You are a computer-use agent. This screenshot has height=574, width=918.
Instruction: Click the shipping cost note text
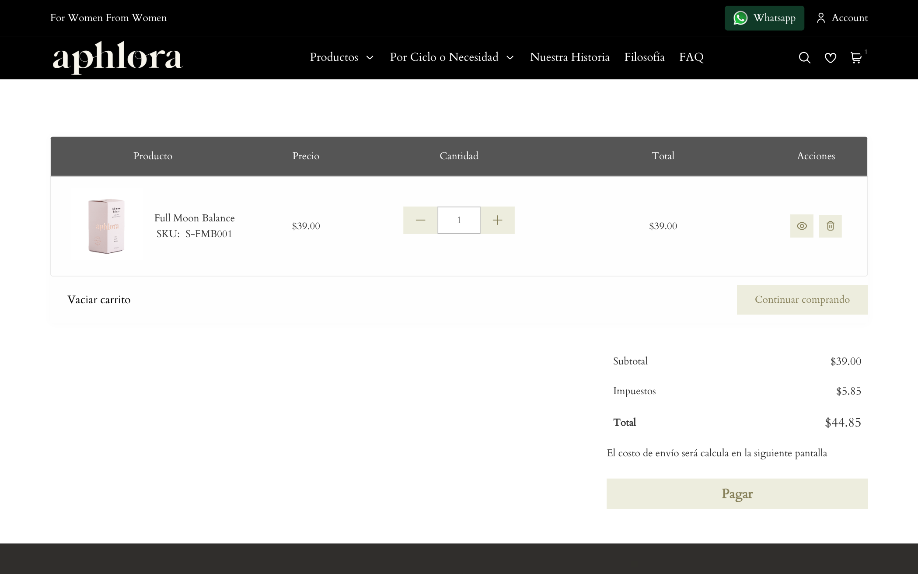717,453
